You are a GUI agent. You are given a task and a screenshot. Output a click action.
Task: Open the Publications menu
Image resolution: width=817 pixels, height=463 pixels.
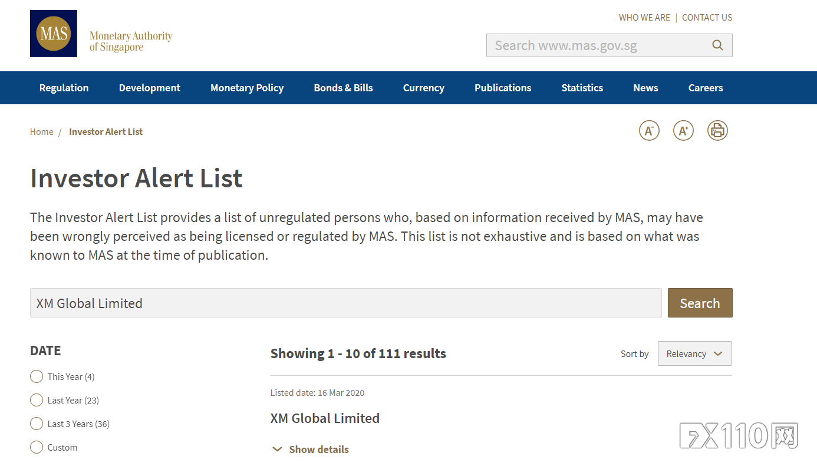503,88
